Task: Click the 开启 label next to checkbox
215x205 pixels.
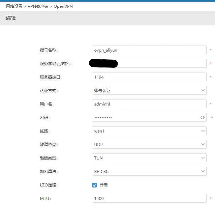Action: pyautogui.click(x=103, y=185)
